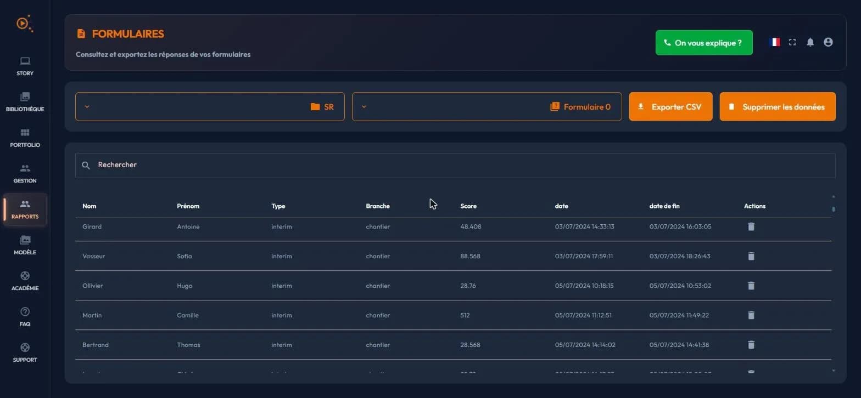Viewport: 861px width, 398px height.
Task: Sort by the Branche column header
Action: point(378,206)
